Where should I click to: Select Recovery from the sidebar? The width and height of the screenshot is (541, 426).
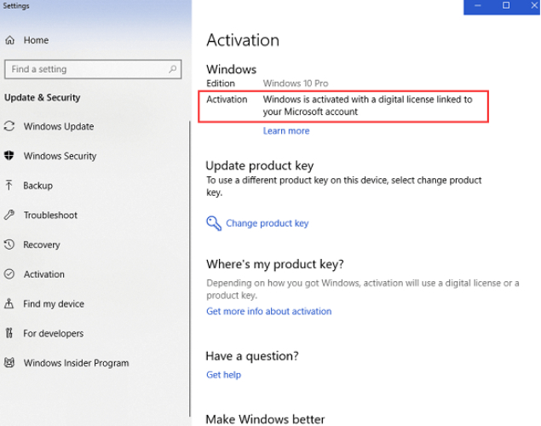pos(42,245)
